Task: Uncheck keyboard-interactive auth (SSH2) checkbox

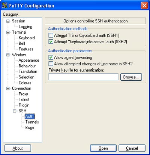Action: click(51, 41)
